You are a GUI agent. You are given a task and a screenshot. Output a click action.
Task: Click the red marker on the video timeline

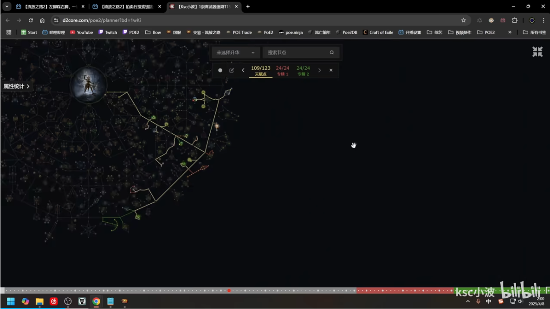tap(229, 290)
